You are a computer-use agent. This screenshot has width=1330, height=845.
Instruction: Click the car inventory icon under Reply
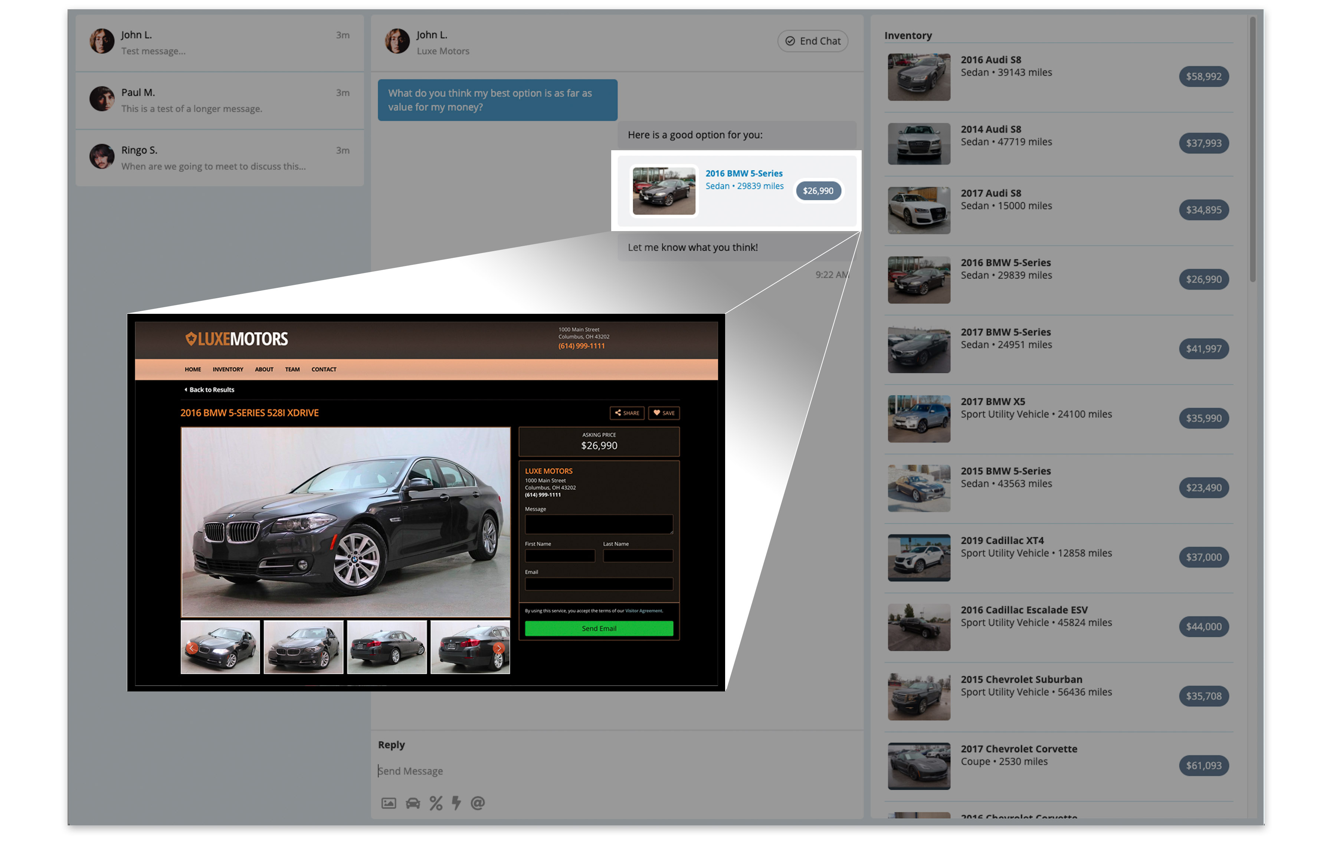413,803
